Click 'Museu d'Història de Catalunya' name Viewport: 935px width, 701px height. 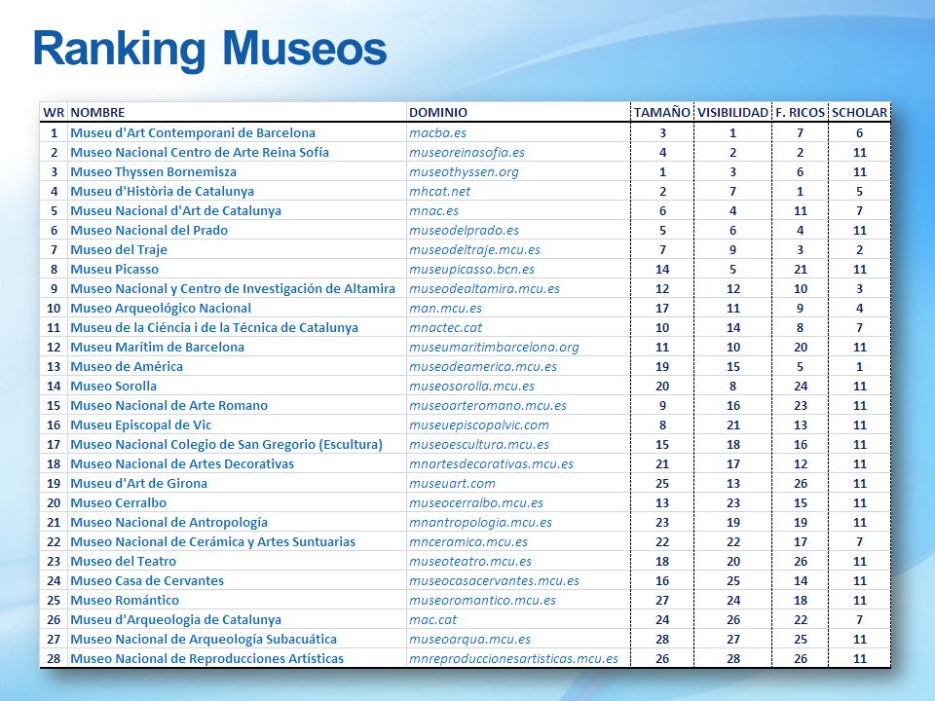[163, 192]
